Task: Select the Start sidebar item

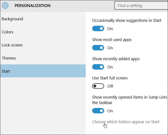Action: click(43, 71)
